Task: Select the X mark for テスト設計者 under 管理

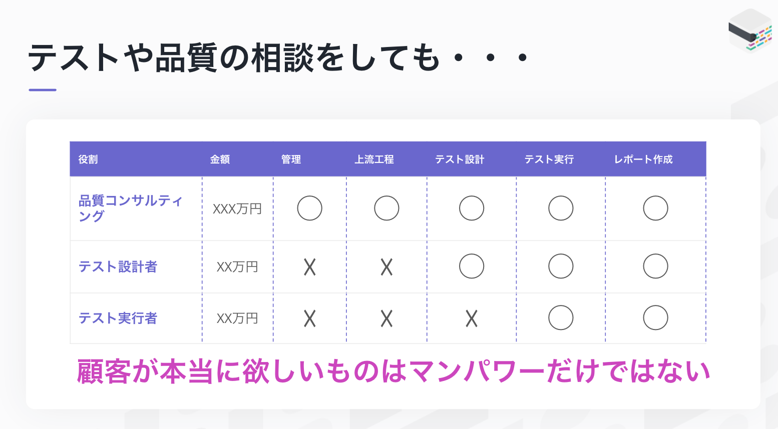Action: [309, 267]
